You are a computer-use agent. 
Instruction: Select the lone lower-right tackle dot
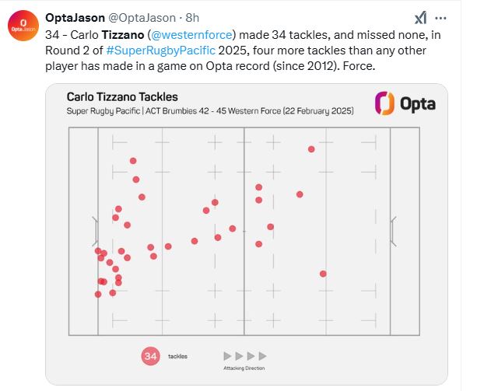pos(323,274)
